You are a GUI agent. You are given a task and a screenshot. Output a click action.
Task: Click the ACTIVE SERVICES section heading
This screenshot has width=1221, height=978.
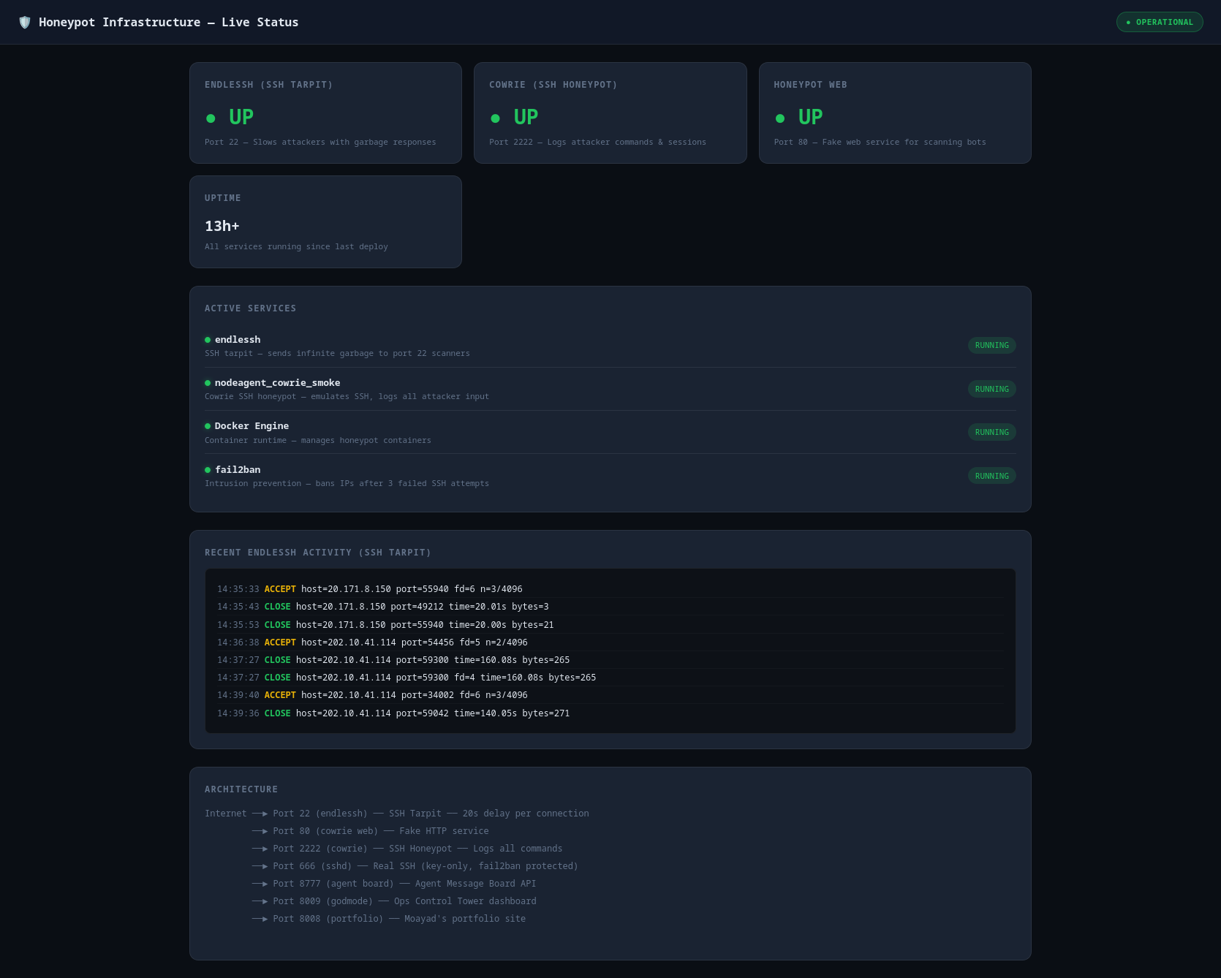(x=251, y=308)
